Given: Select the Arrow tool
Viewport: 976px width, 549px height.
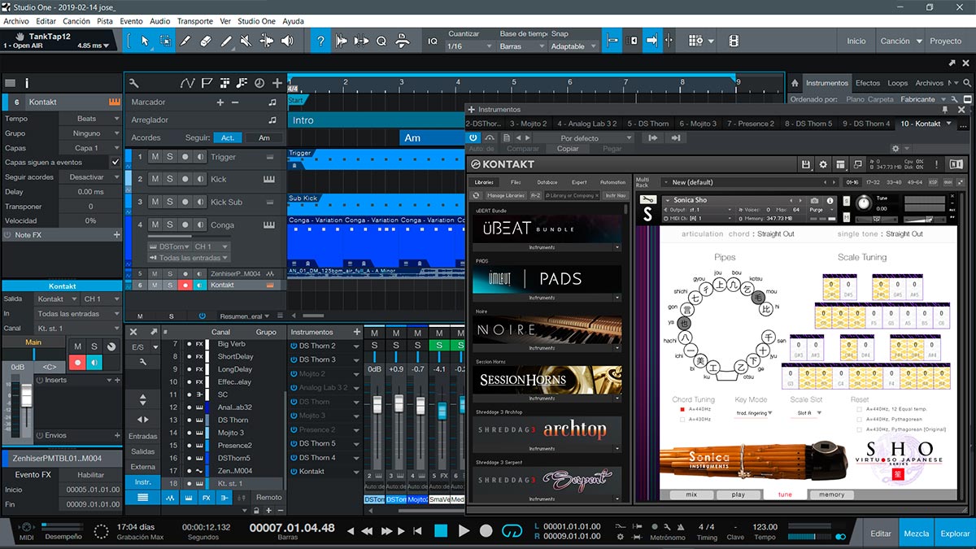Looking at the screenshot, I should [145, 41].
